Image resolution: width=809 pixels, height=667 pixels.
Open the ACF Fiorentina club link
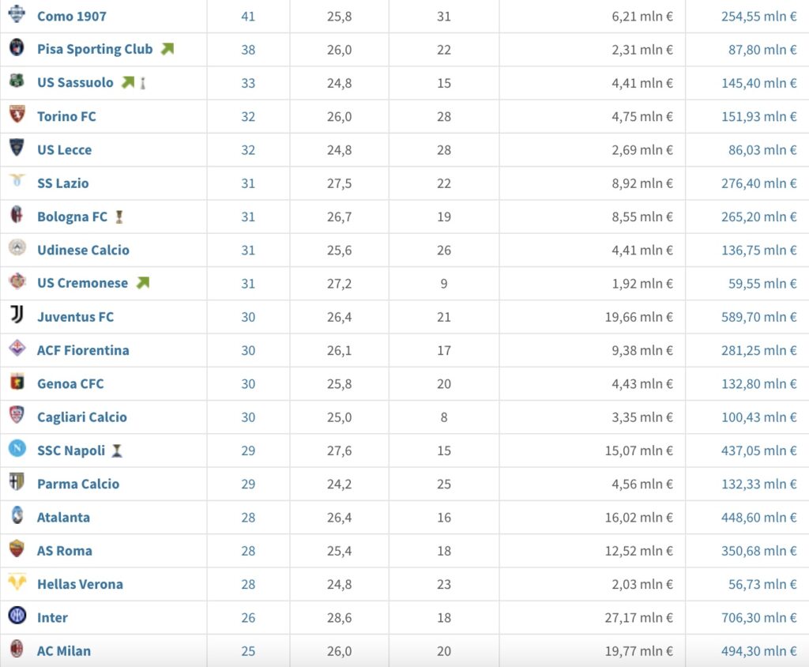pos(83,350)
